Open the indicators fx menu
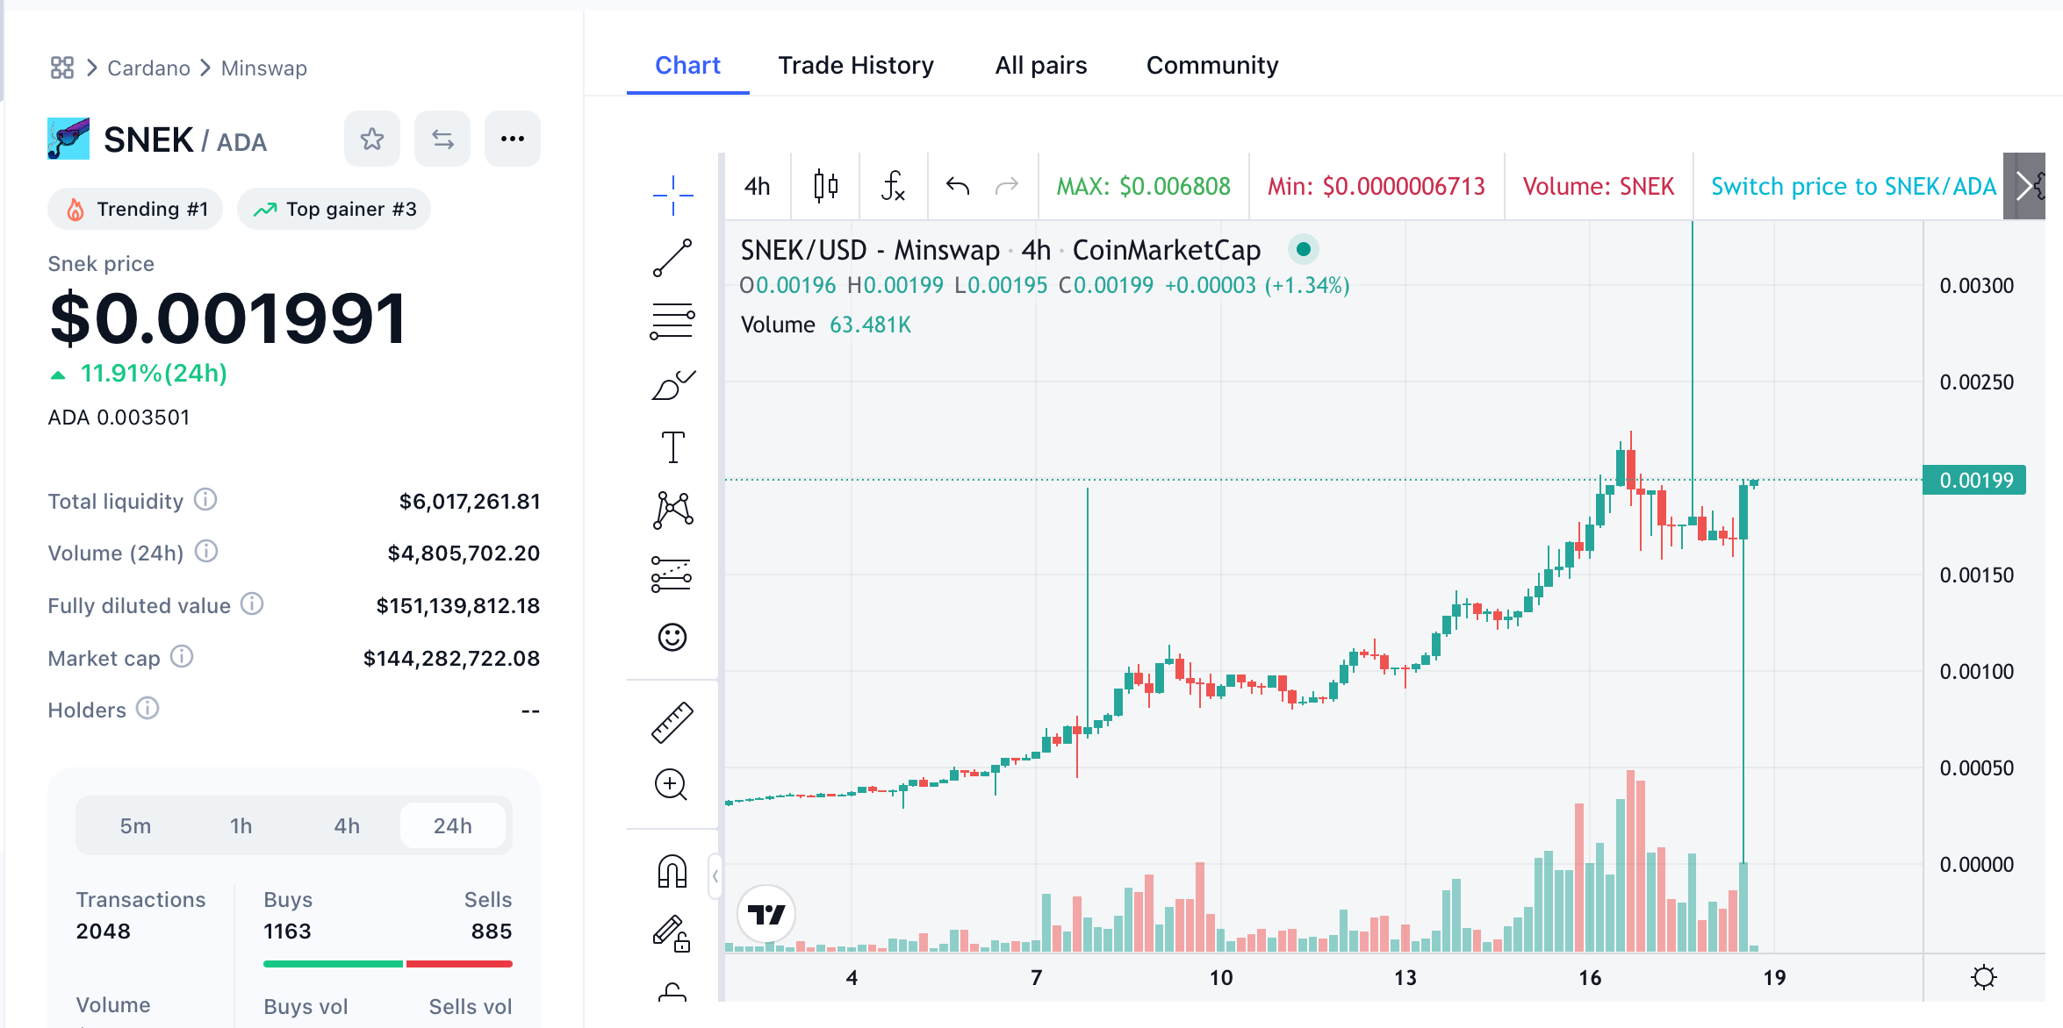2063x1028 pixels. pyautogui.click(x=894, y=186)
